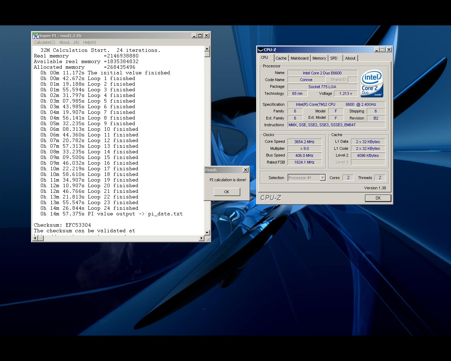Image resolution: width=451 pixels, height=361 pixels.
Task: Click the 'PI value output -> pi_data.txt' line
Action: tap(112, 214)
